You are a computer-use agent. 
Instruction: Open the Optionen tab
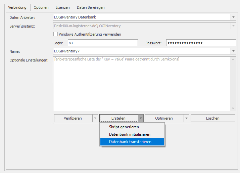click(41, 7)
